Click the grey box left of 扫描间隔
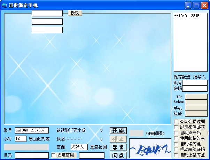This screenshot has height=160, width=210. (x=136, y=133)
